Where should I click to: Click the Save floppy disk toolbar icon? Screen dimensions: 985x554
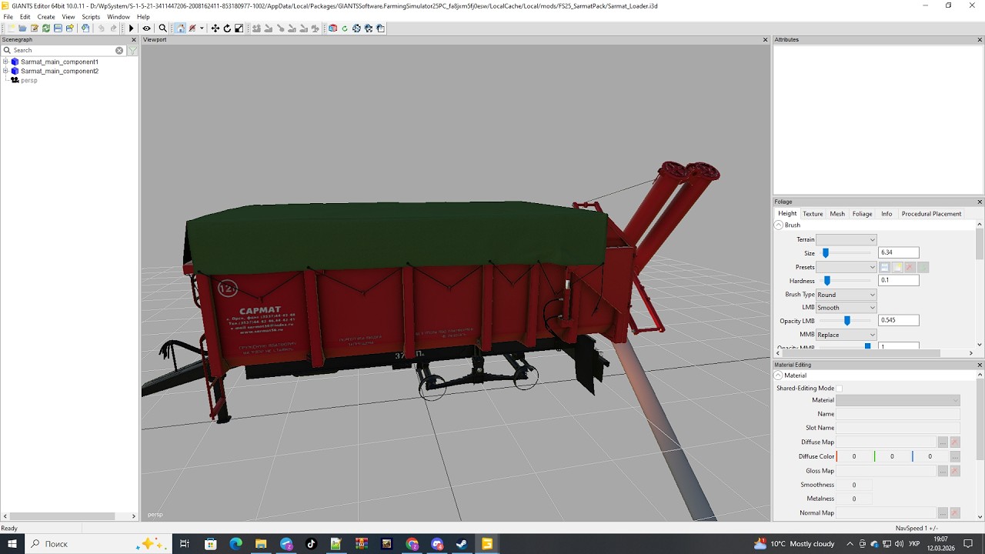pos(58,28)
